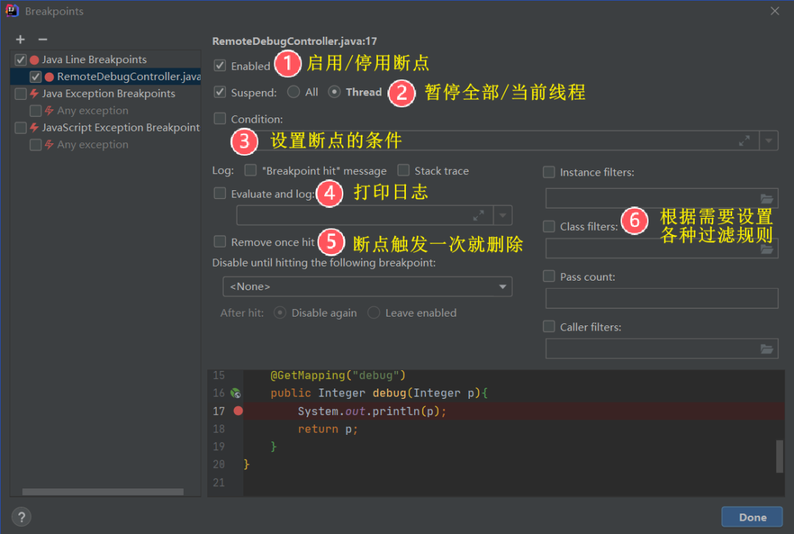Select RemoteDebugController.java breakpoint in tree
794x534 pixels.
coord(128,76)
